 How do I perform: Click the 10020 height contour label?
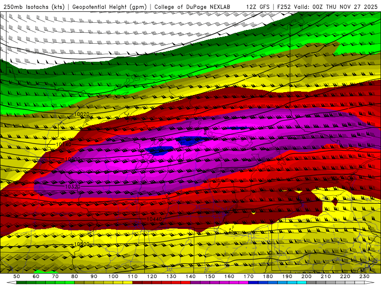click(x=81, y=114)
